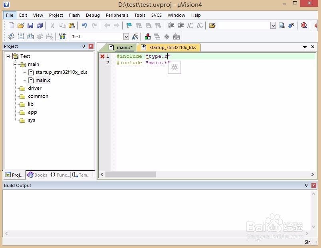Indent selected lines icon
Viewport: 321px width, 248px height.
(x=171, y=26)
